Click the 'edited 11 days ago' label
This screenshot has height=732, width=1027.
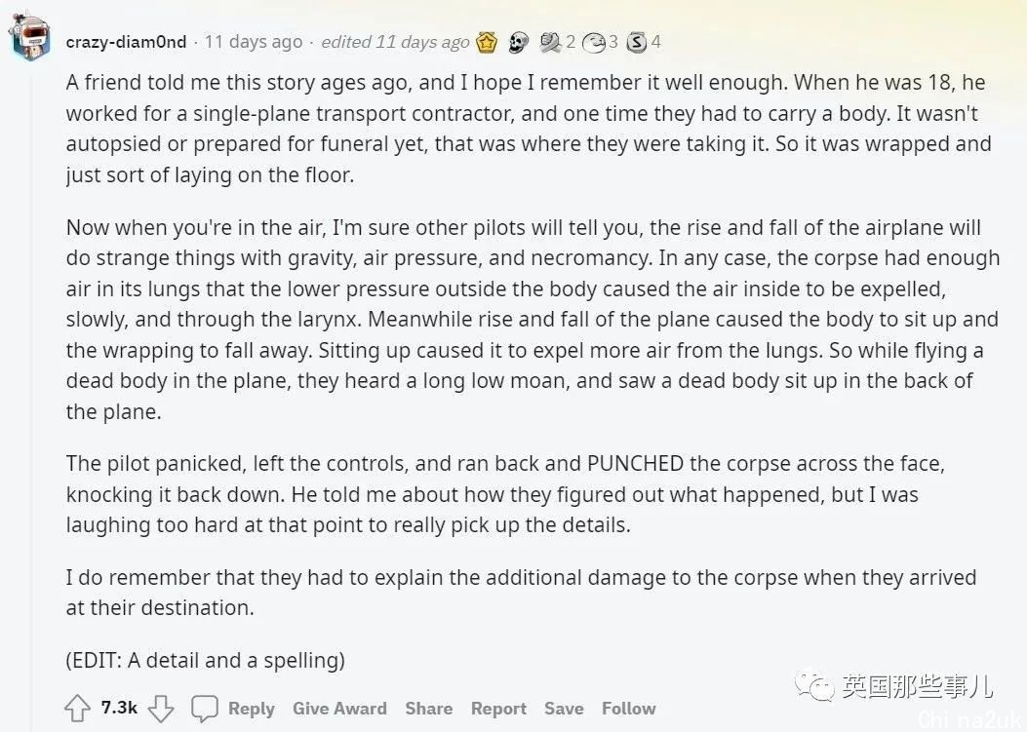pos(395,42)
